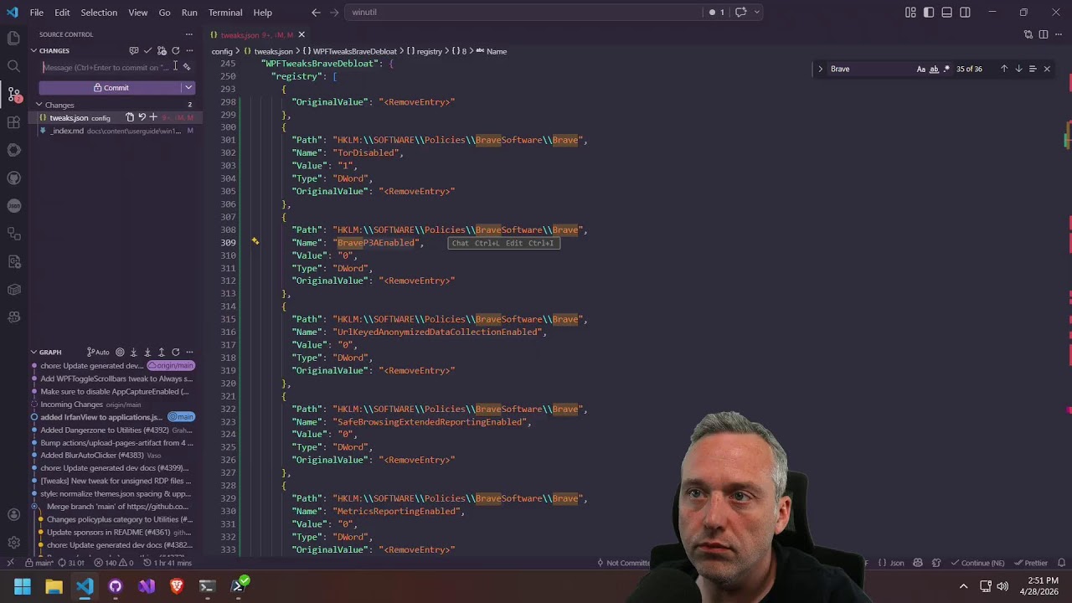Click the winutil command center search box
This screenshot has height=603, width=1072.
523,13
